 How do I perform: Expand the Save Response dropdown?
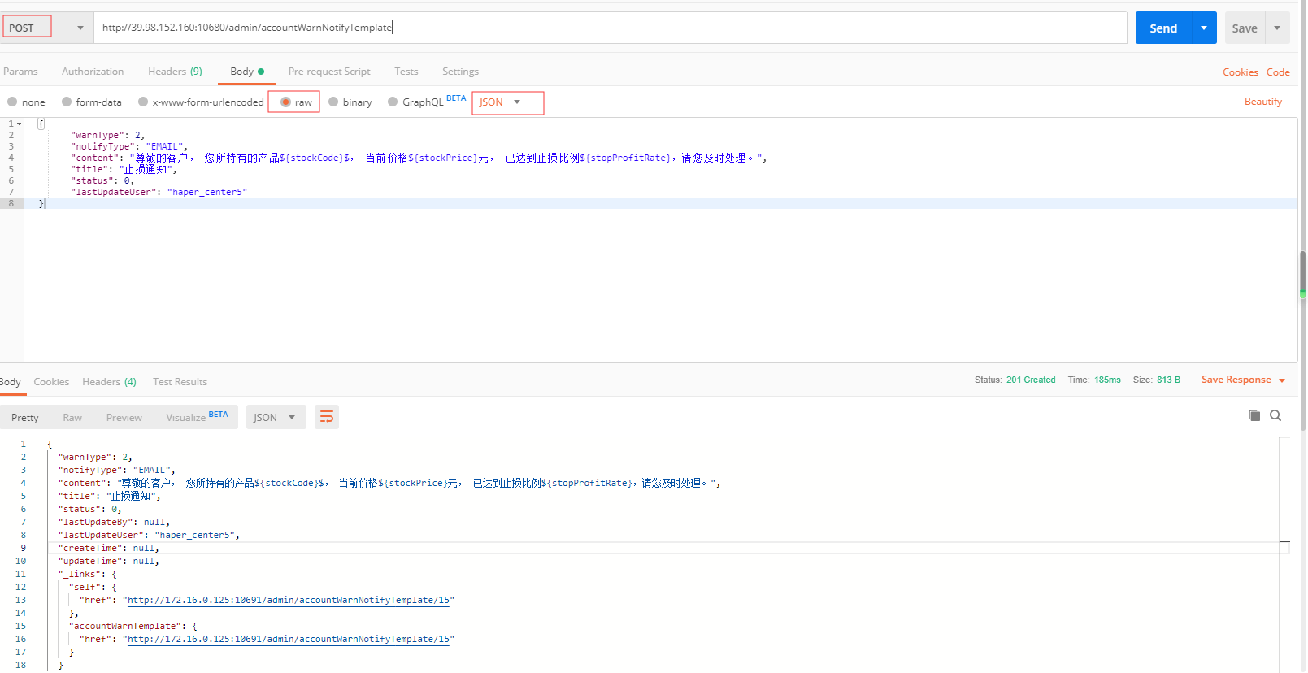click(x=1282, y=380)
